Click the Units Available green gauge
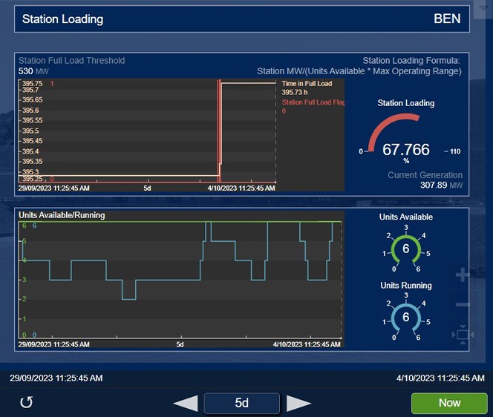Screen dimensions: 493x417 [405, 249]
